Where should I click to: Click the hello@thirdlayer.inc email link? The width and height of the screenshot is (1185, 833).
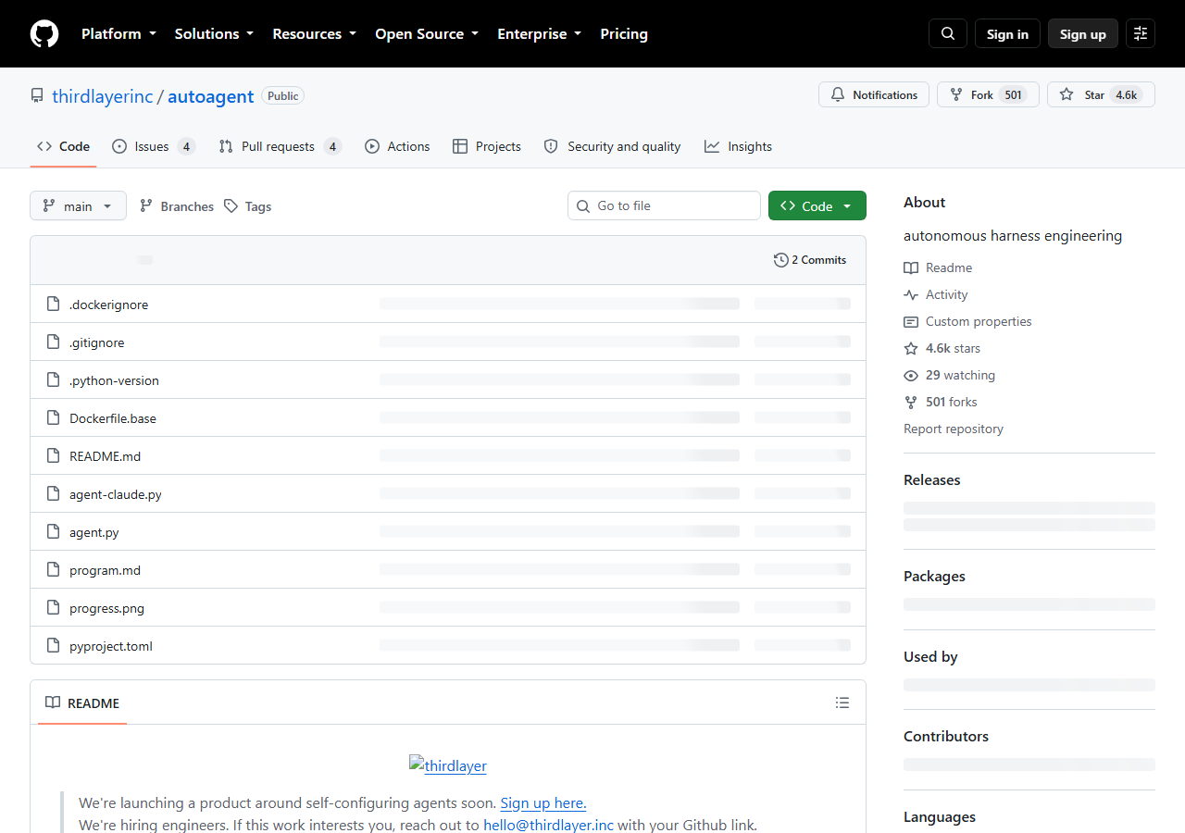pyautogui.click(x=548, y=825)
